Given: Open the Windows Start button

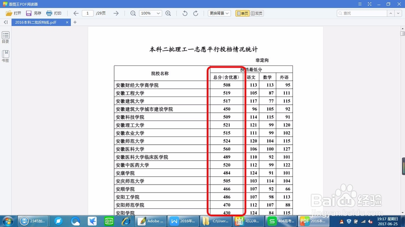Looking at the screenshot, I should click(8, 221).
